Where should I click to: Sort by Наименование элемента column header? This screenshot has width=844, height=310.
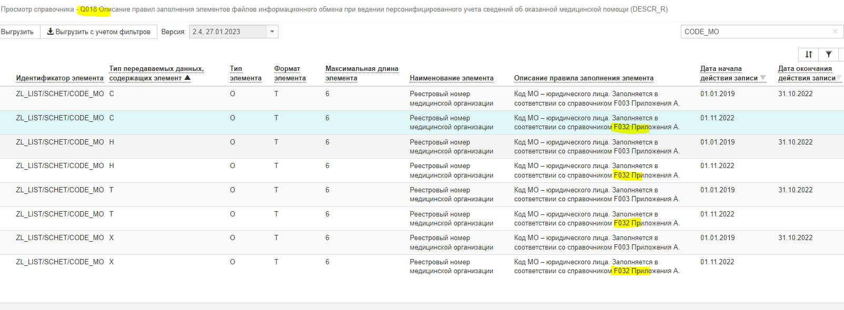451,78
